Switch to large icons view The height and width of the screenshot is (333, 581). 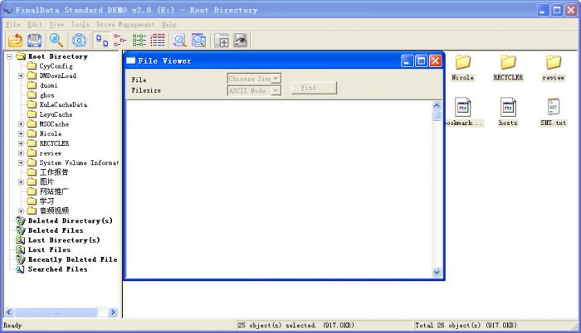[x=102, y=41]
